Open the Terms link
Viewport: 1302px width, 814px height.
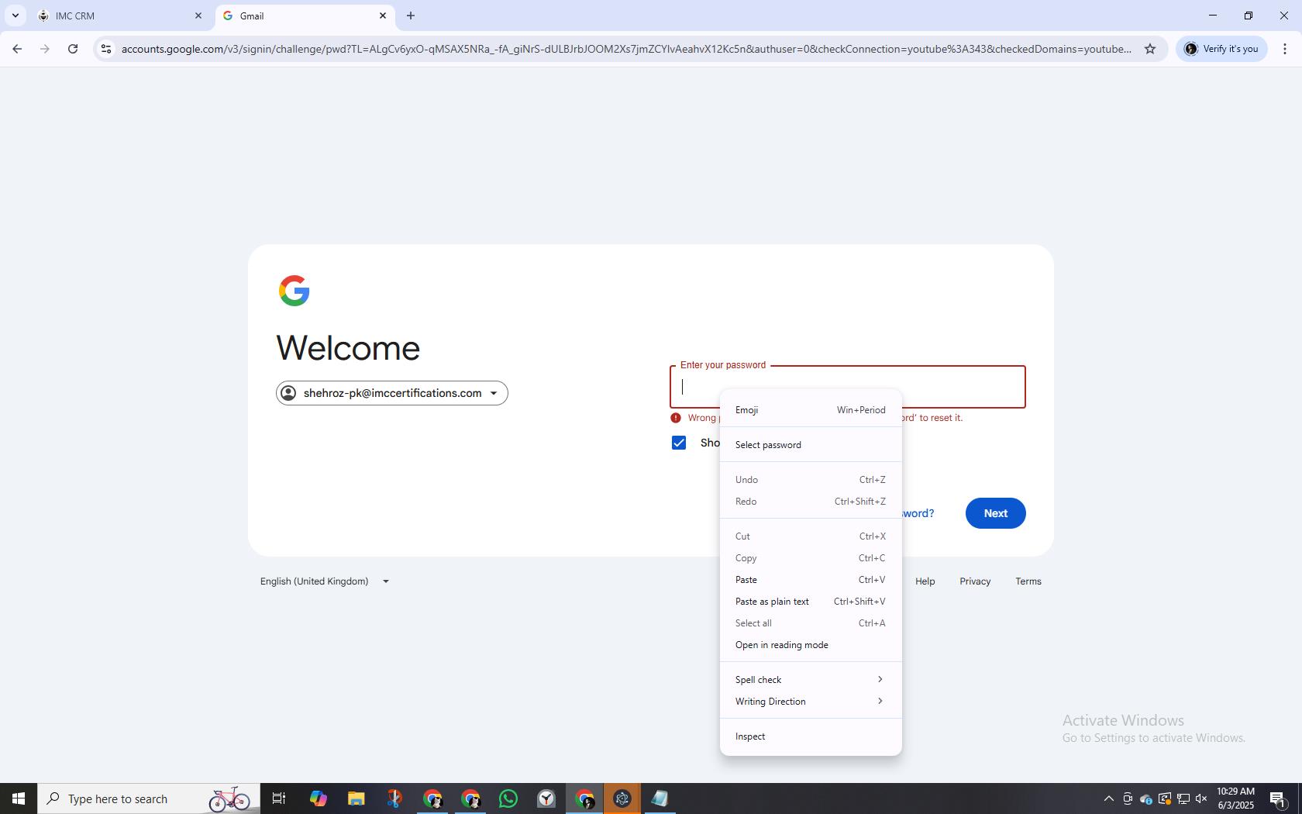click(1028, 581)
